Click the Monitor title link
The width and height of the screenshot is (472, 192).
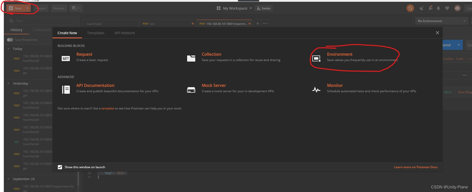pyautogui.click(x=335, y=85)
